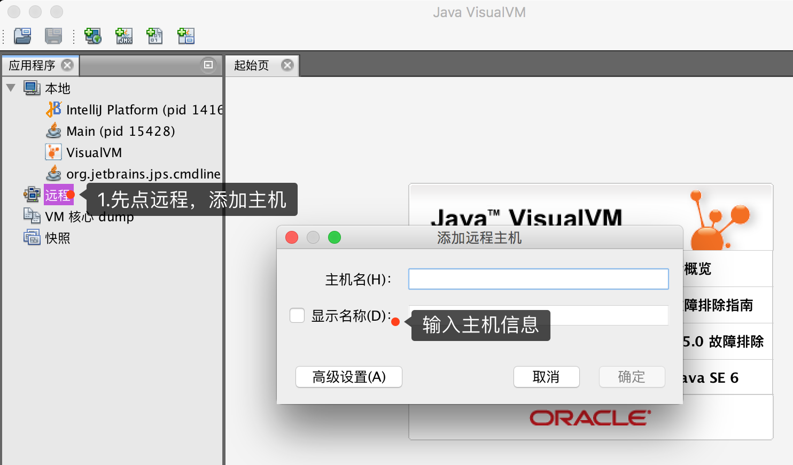
Task: Click 取消 to dismiss the dialog
Action: click(x=546, y=377)
